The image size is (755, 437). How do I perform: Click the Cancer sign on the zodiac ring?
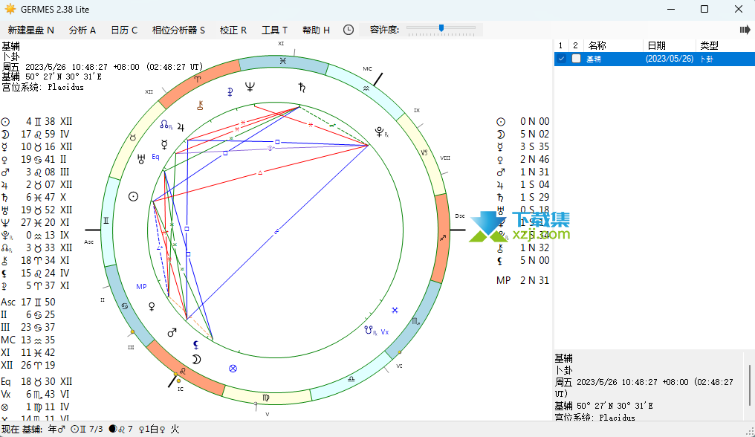tap(125, 306)
